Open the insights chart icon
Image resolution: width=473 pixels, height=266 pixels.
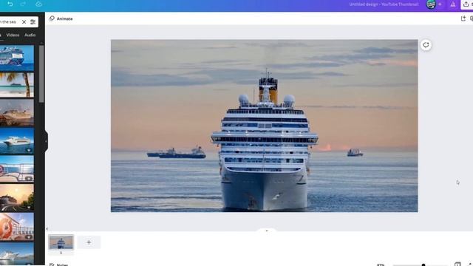tap(453, 4)
